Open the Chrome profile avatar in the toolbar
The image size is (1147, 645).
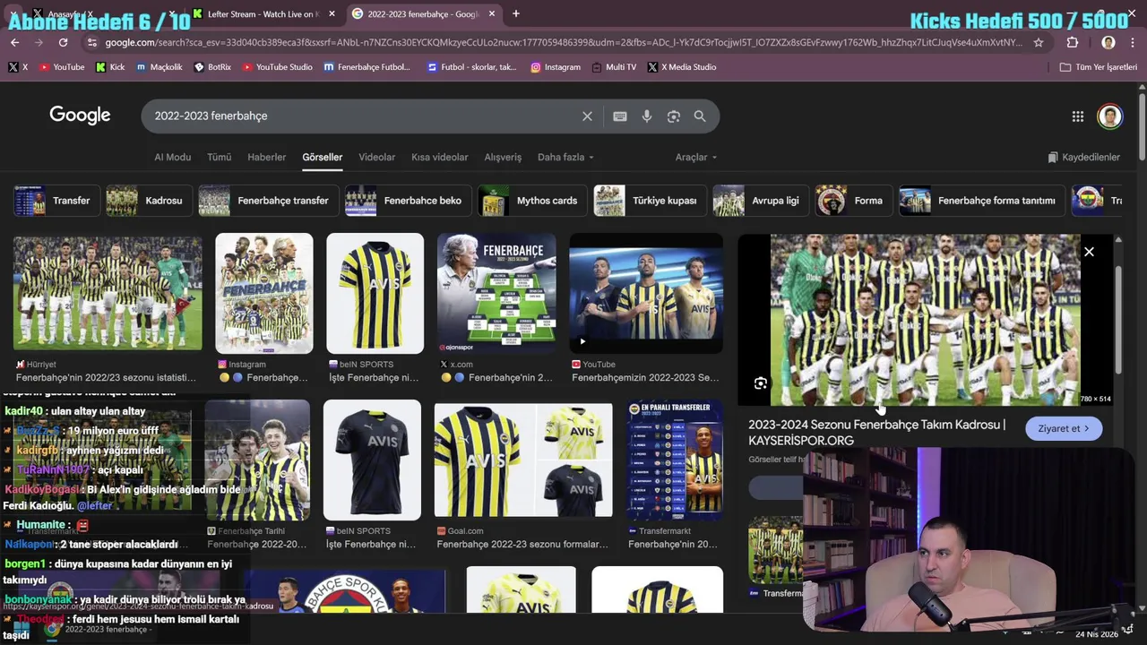click(x=1108, y=42)
